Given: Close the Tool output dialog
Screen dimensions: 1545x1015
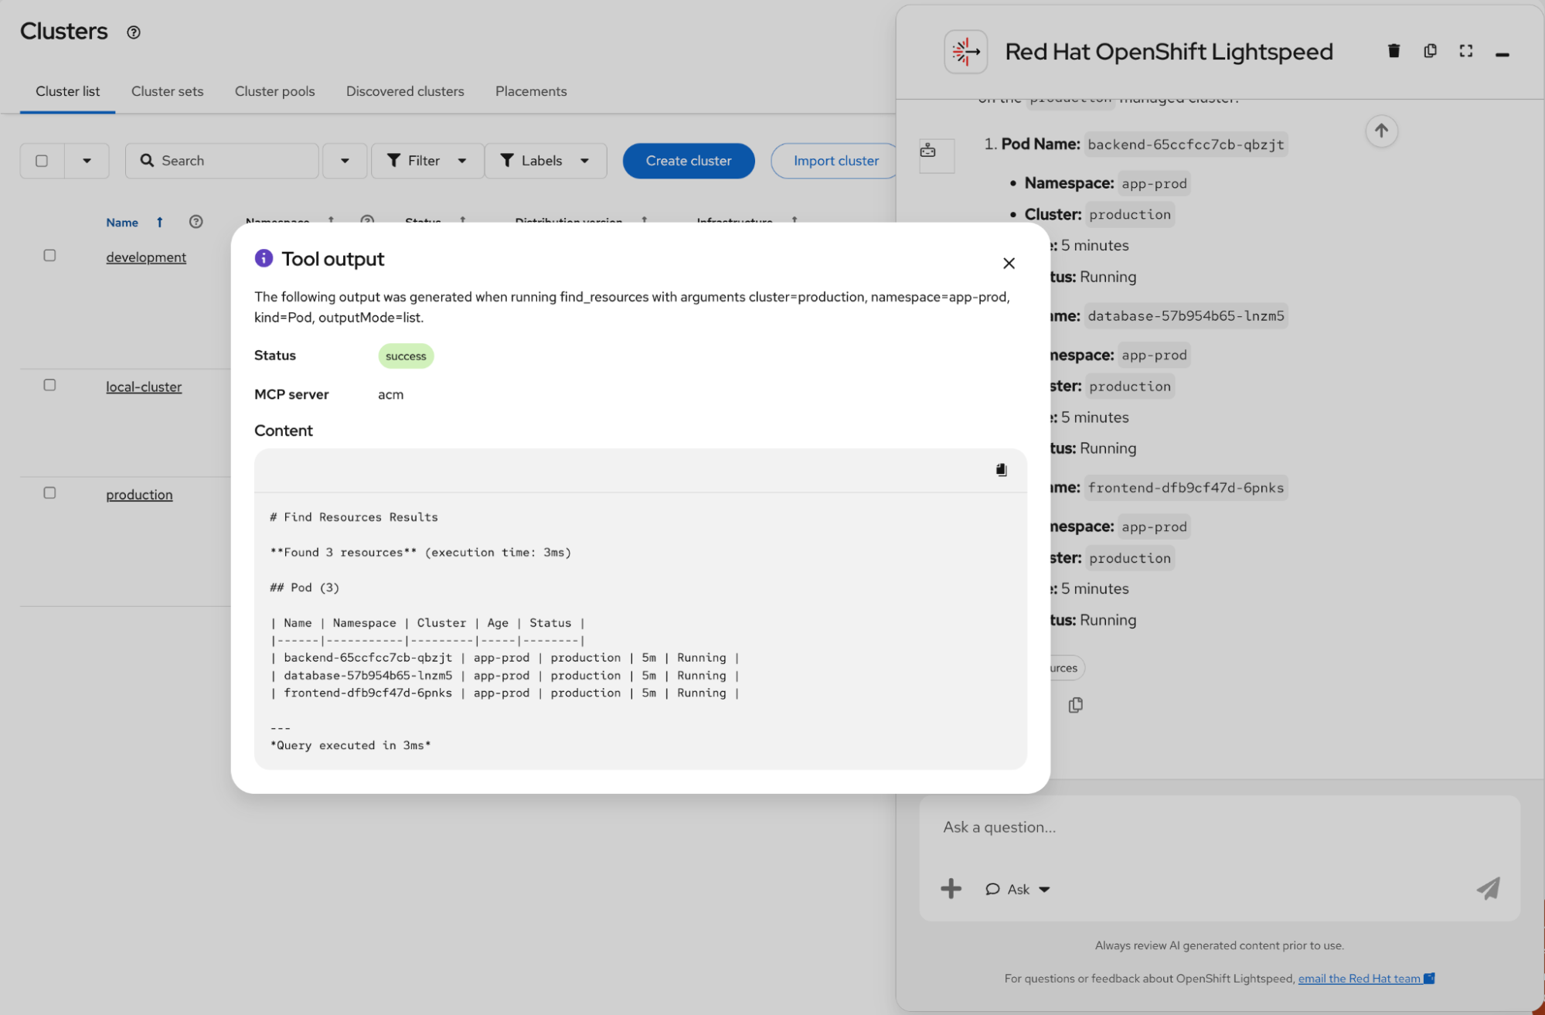Looking at the screenshot, I should 1009,264.
